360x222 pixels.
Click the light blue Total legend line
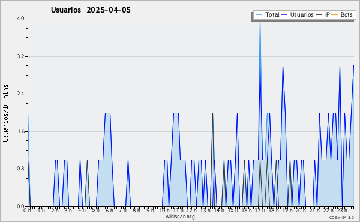click(x=259, y=15)
